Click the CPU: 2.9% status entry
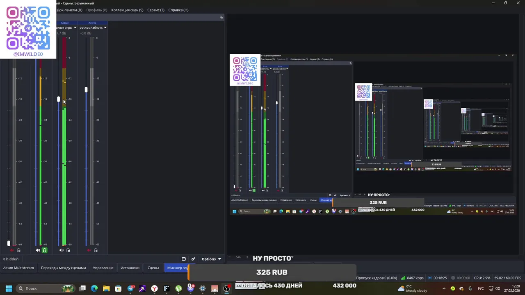Screen dimensions: 525x295 point(482,278)
